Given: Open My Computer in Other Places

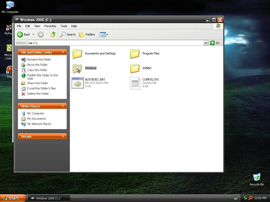Looking at the screenshot, I should pyautogui.click(x=36, y=114).
